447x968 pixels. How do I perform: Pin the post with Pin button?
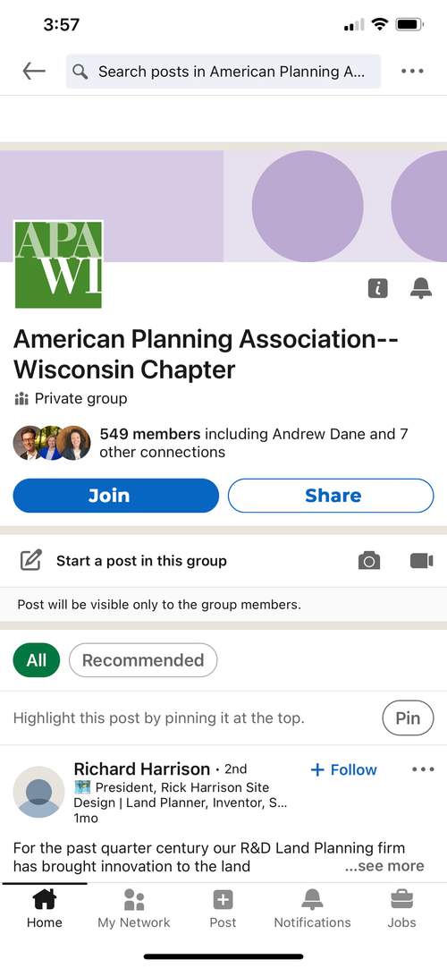coord(408,718)
